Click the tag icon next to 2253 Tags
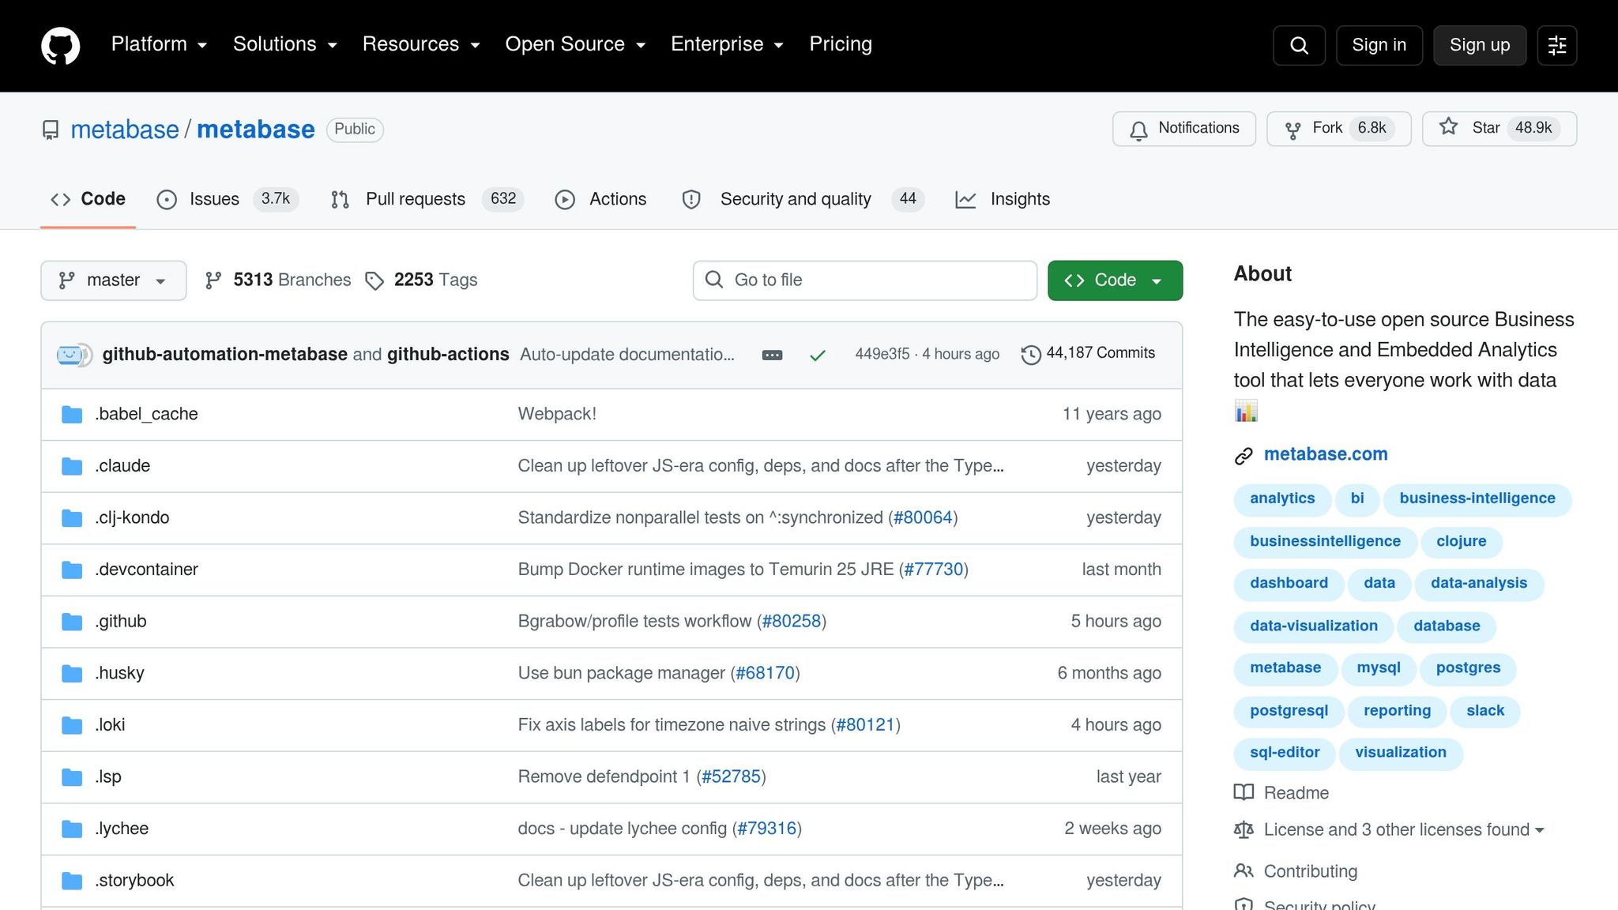This screenshot has width=1618, height=910. tap(374, 280)
